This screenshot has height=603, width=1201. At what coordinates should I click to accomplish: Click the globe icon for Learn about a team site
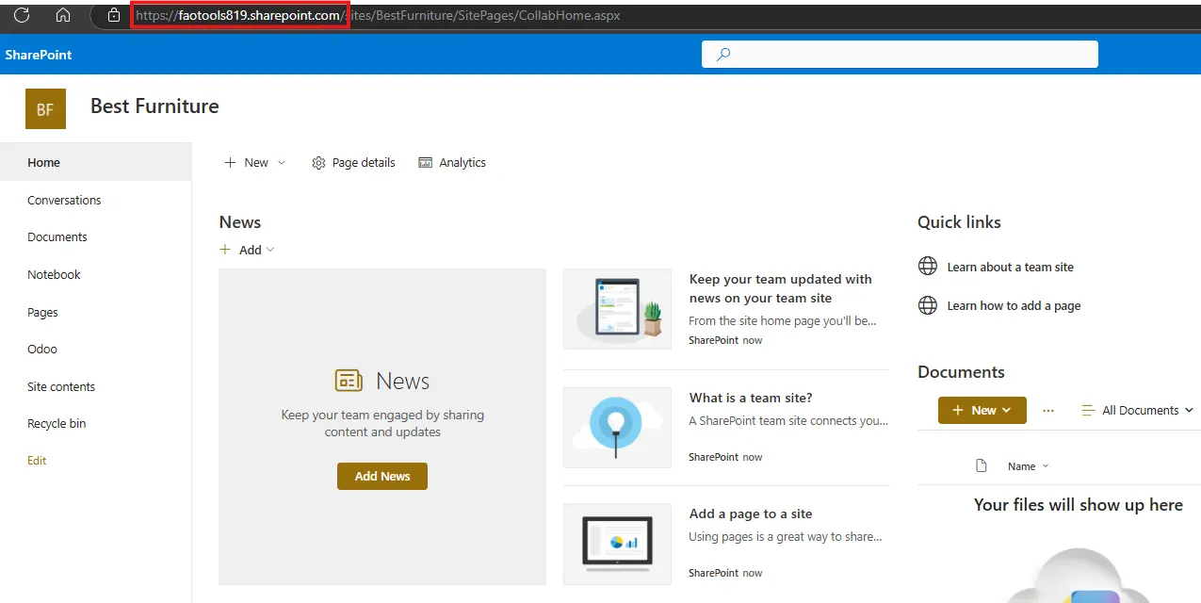tap(928, 267)
